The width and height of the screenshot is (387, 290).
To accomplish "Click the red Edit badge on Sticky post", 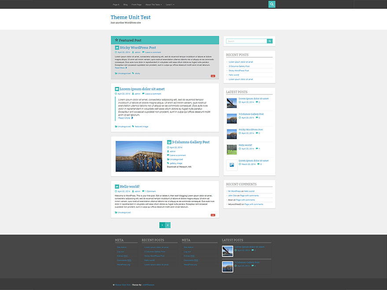I will click(x=213, y=76).
